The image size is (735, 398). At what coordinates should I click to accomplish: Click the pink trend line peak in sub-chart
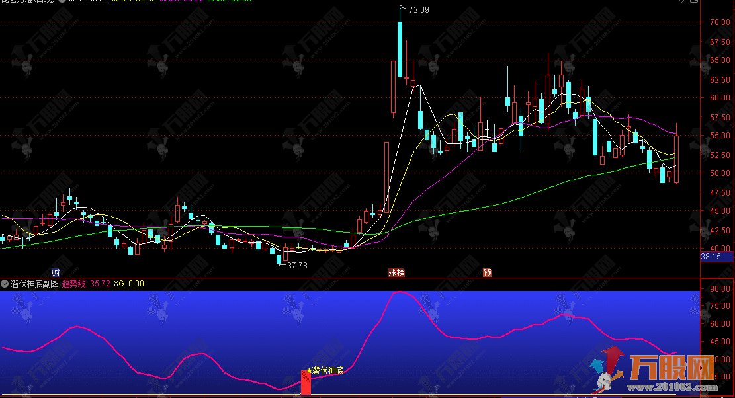[x=399, y=292]
